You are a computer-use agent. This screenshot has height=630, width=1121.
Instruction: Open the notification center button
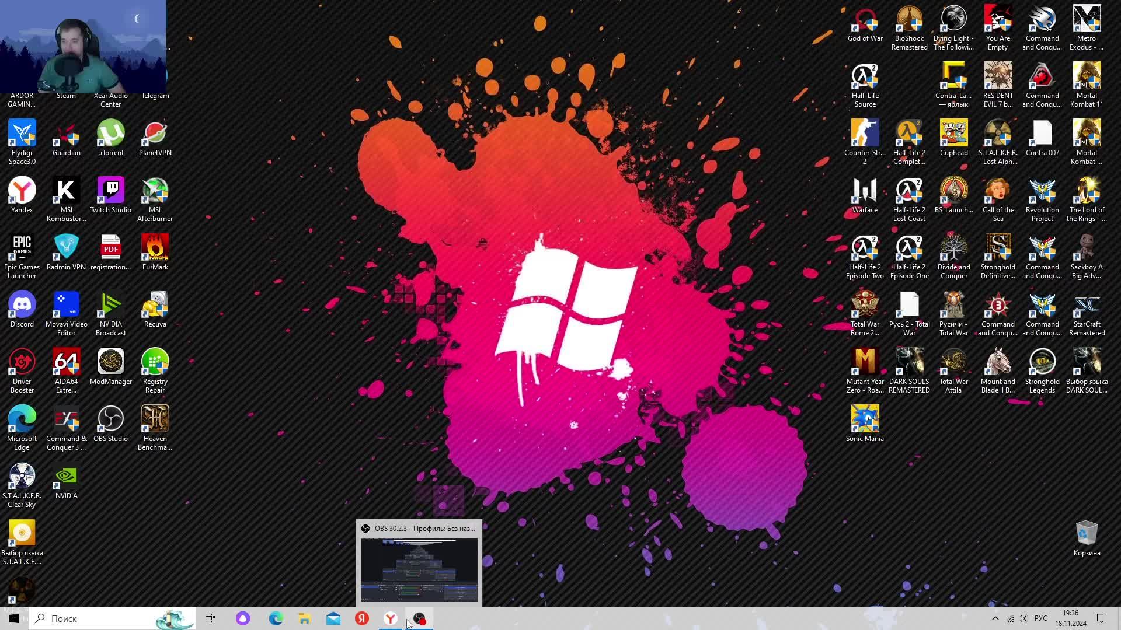[x=1102, y=618]
